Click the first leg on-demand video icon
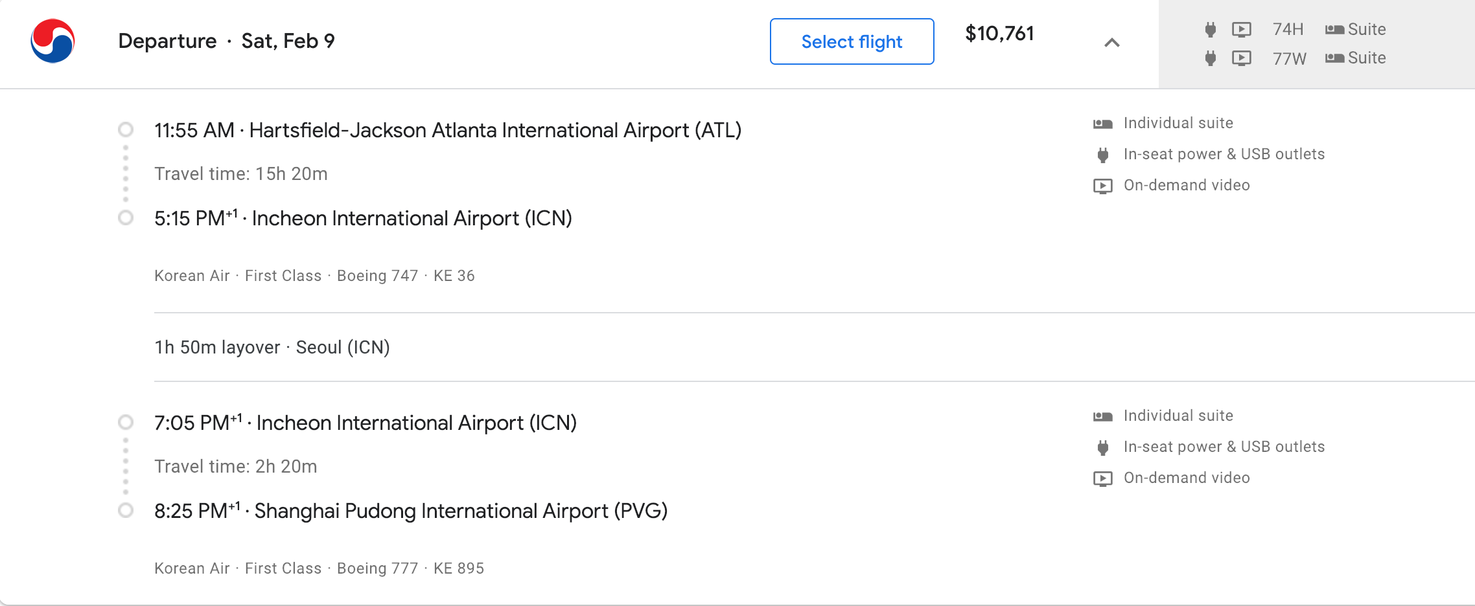This screenshot has height=606, width=1475. coord(1102,186)
